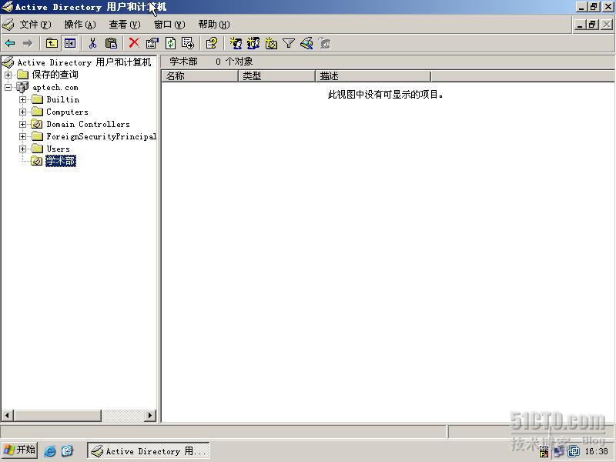This screenshot has width=616, height=462.
Task: Click the Active Directory taskbar button
Action: (x=149, y=450)
